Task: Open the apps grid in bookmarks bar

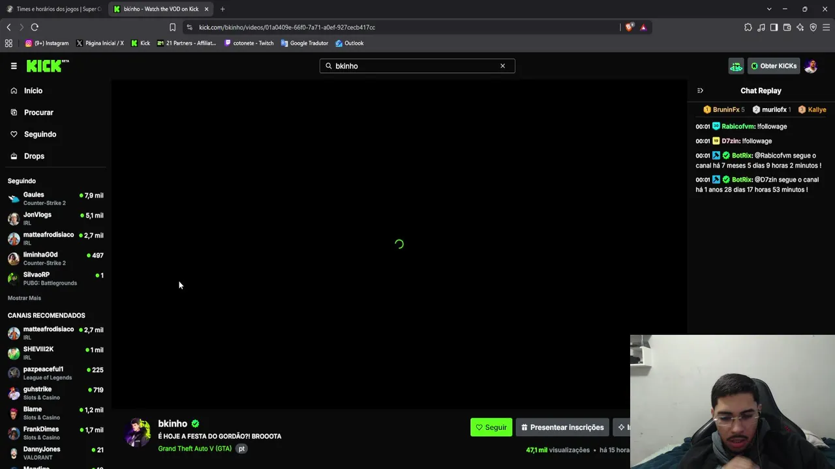Action: pyautogui.click(x=8, y=43)
